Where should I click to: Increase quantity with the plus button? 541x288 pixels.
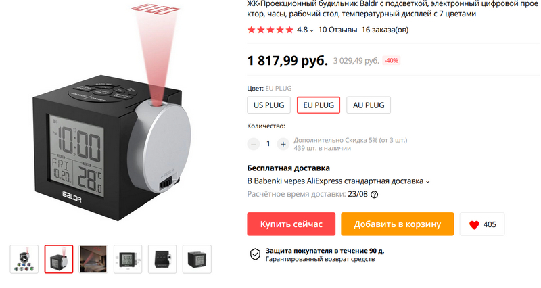(283, 144)
